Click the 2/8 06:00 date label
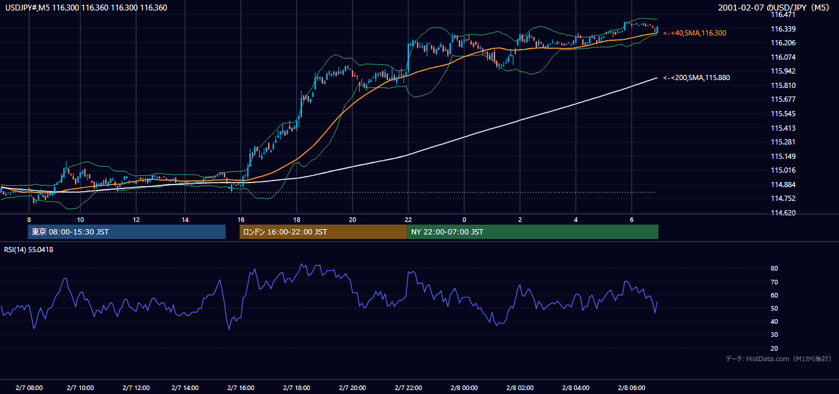 click(632, 387)
